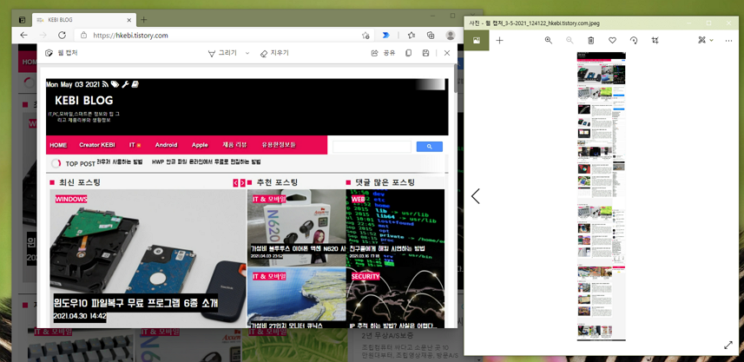744x362 pixels.
Task: Open Edge collections icon
Action: point(431,35)
